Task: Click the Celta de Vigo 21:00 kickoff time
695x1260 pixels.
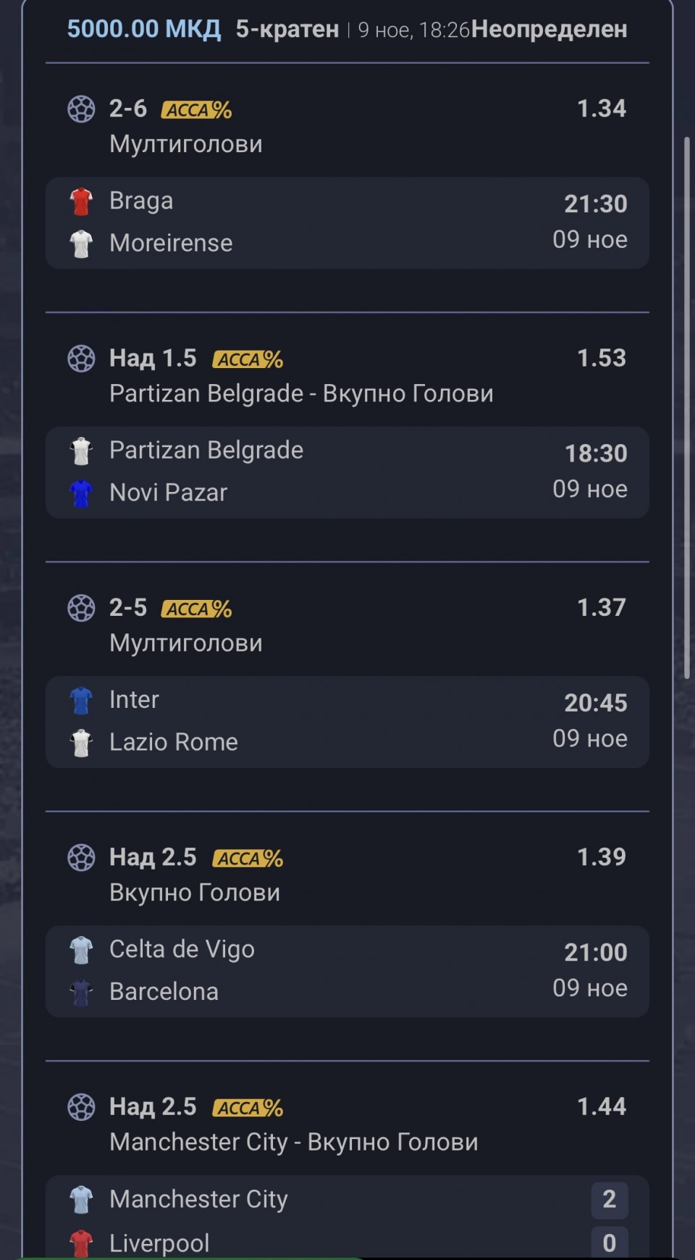Action: tap(595, 952)
